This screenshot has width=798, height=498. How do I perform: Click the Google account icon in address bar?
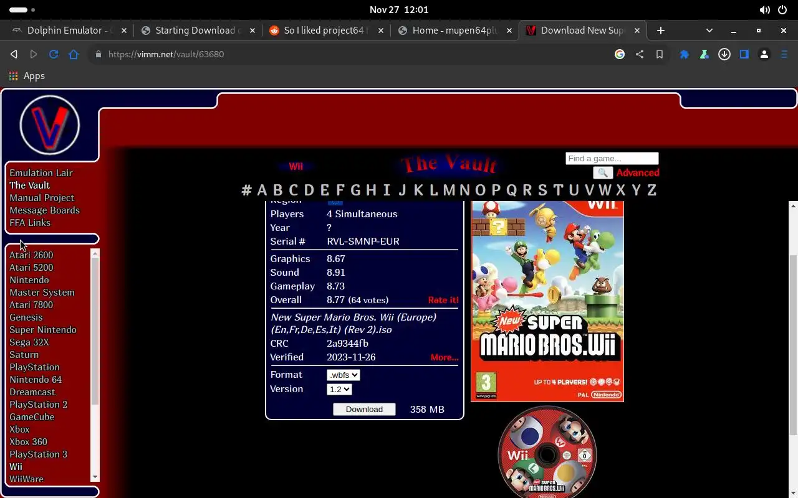[620, 54]
